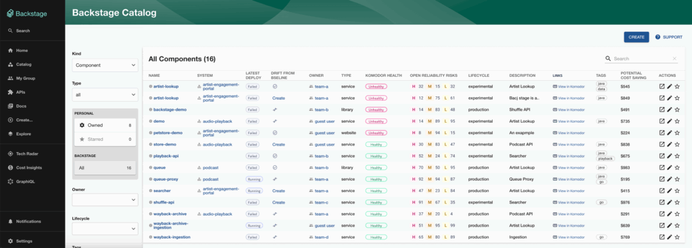The width and height of the screenshot is (692, 248).
Task: Edit shuffle-api using pencil icon
Action: click(x=669, y=202)
